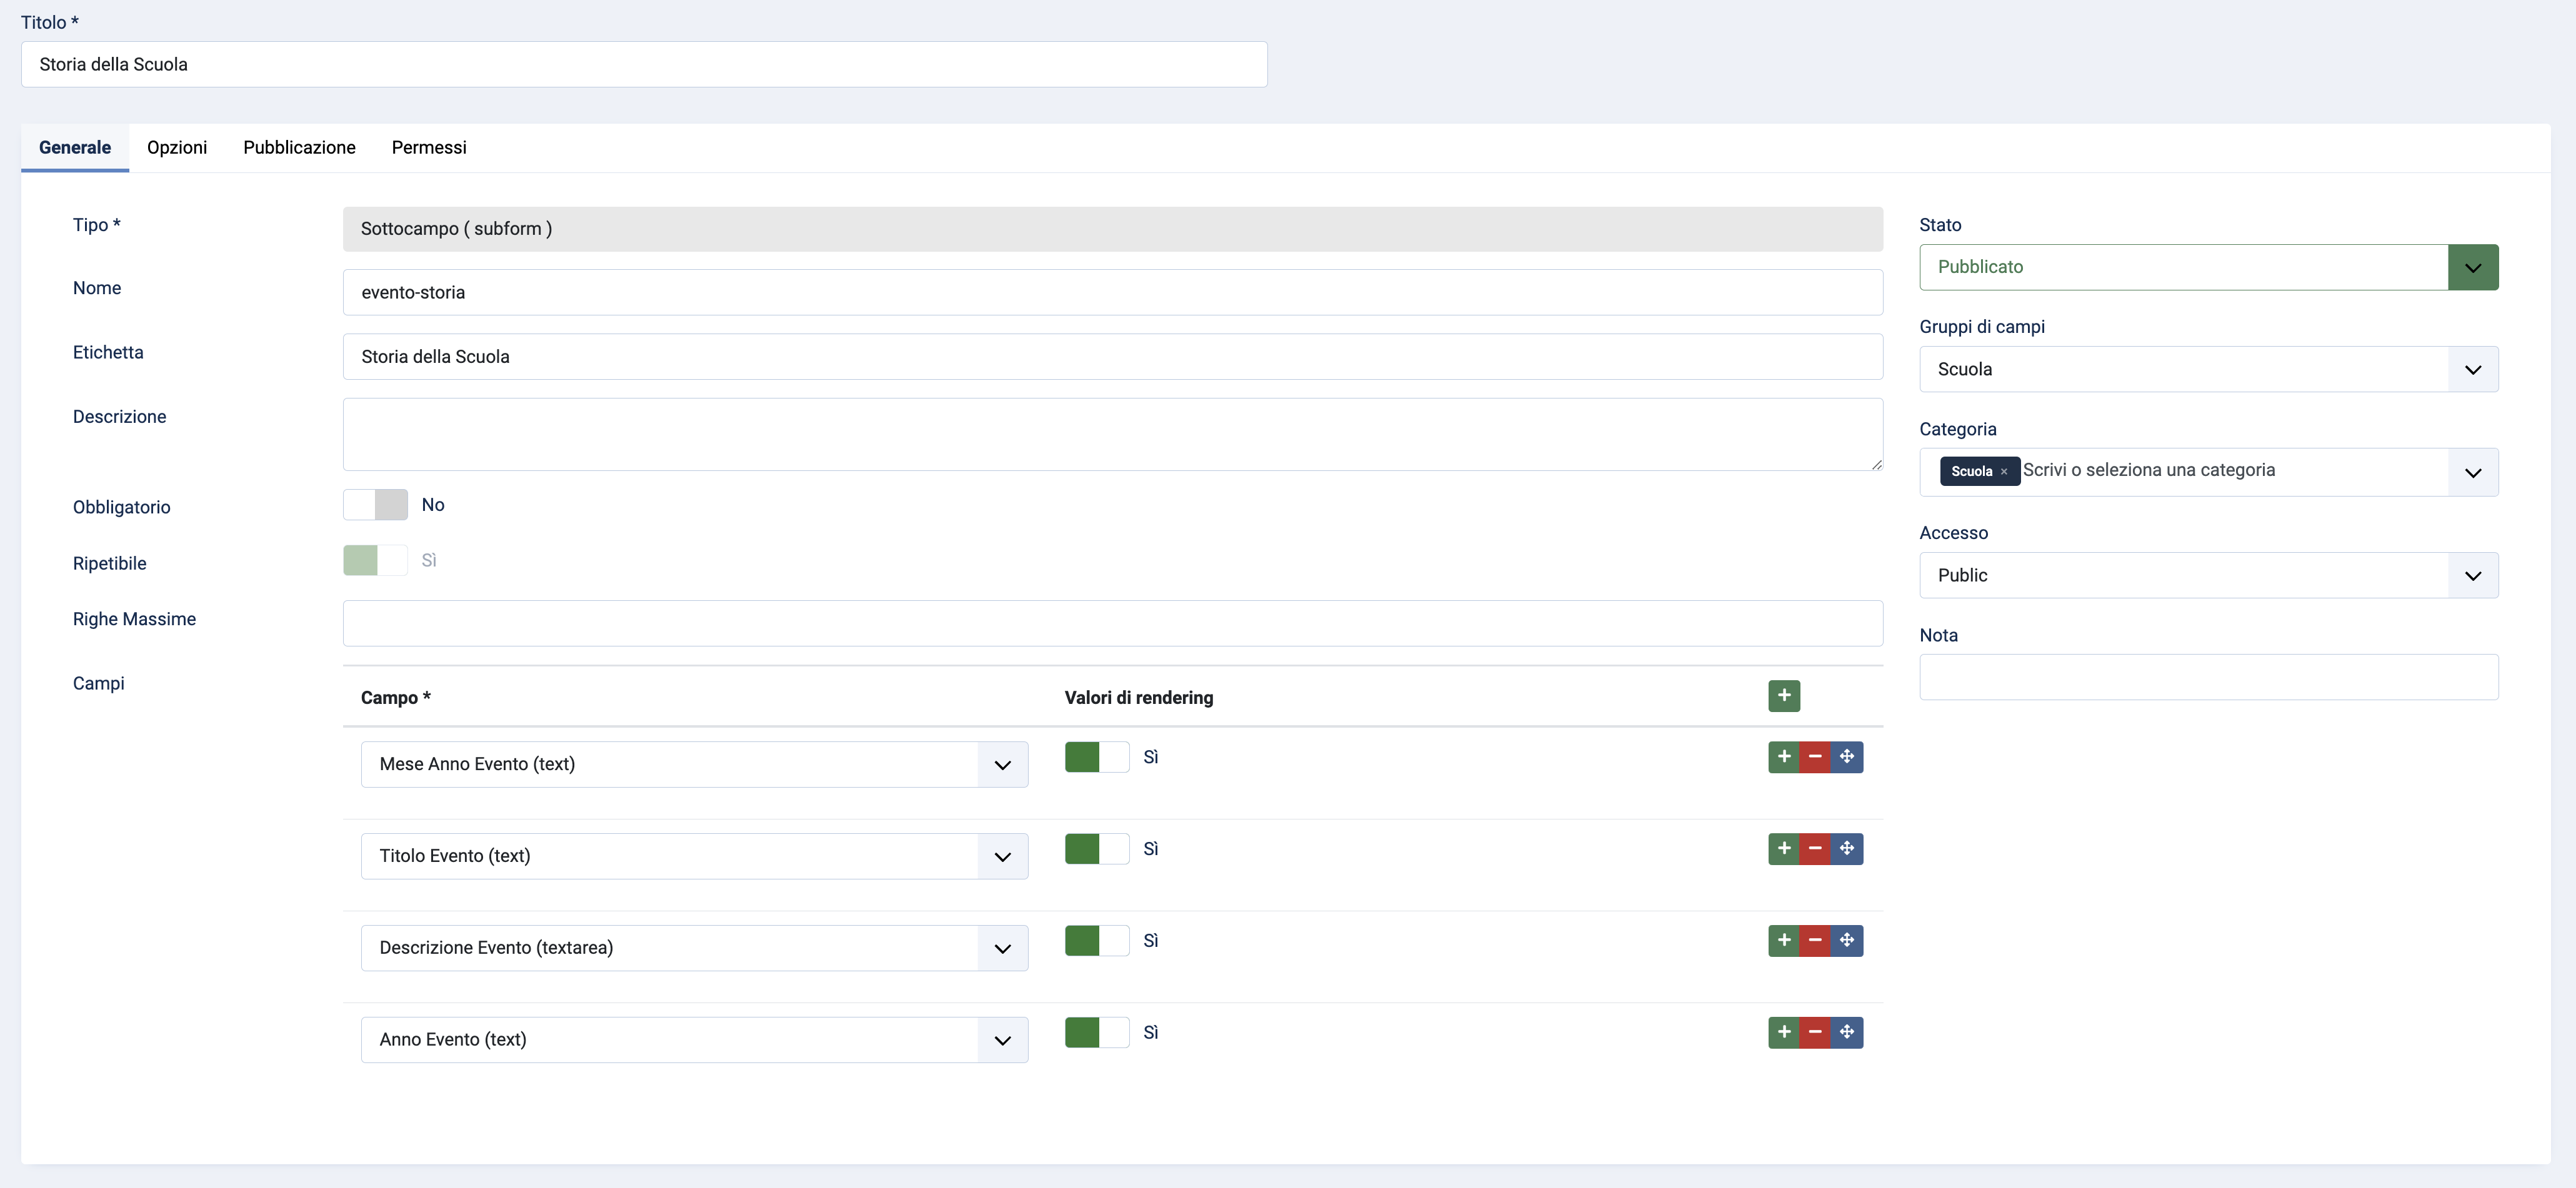Click the Nome field with evento-storia

(x=1113, y=293)
